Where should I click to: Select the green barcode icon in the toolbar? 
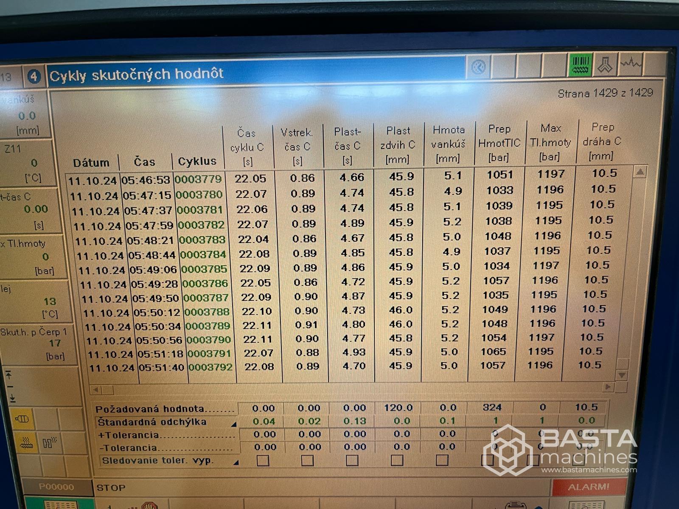point(580,66)
